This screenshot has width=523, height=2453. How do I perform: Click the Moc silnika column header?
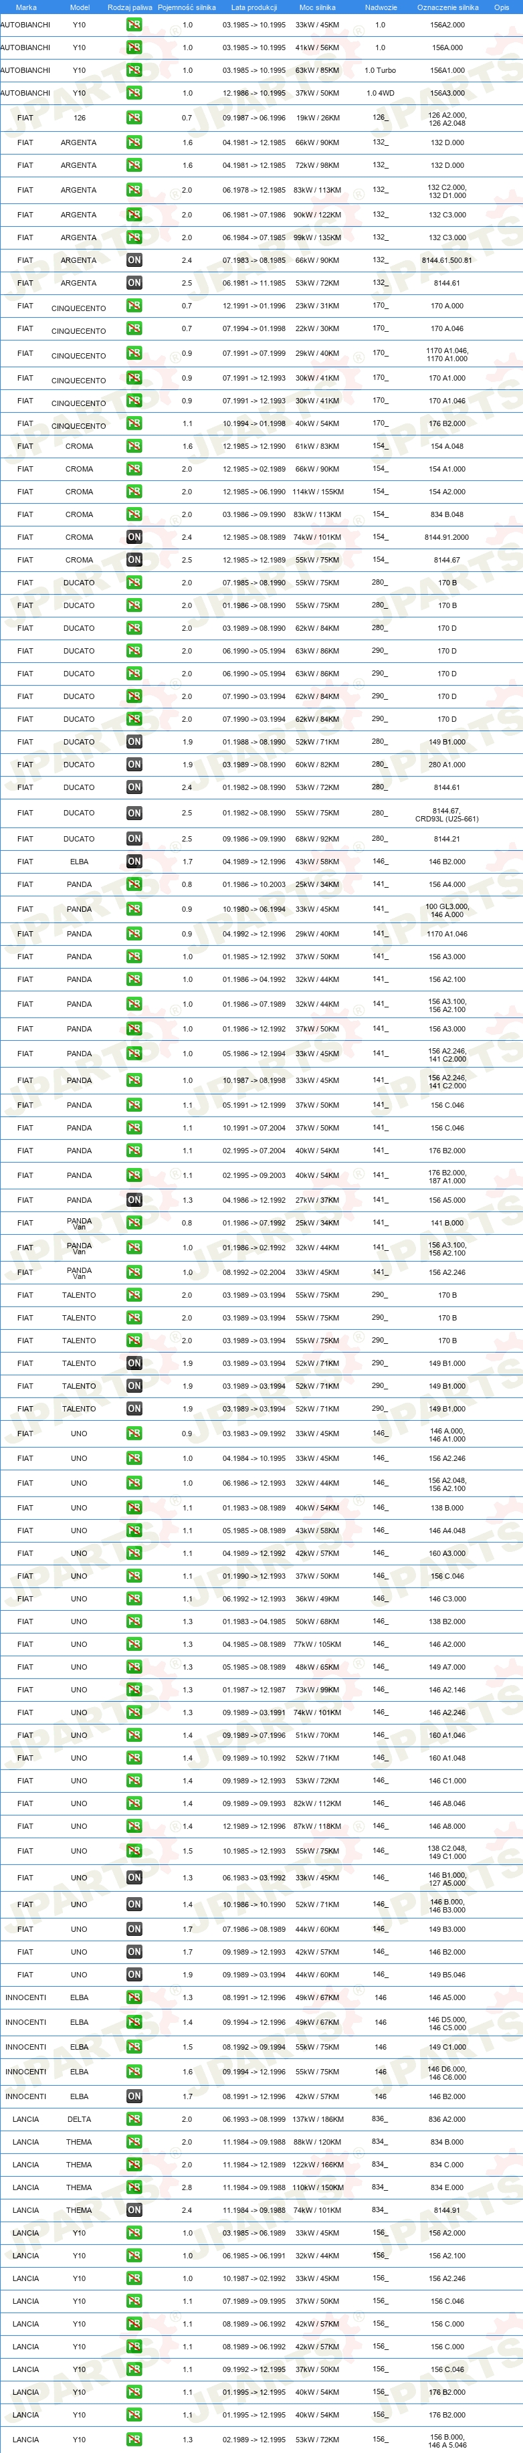317,7
